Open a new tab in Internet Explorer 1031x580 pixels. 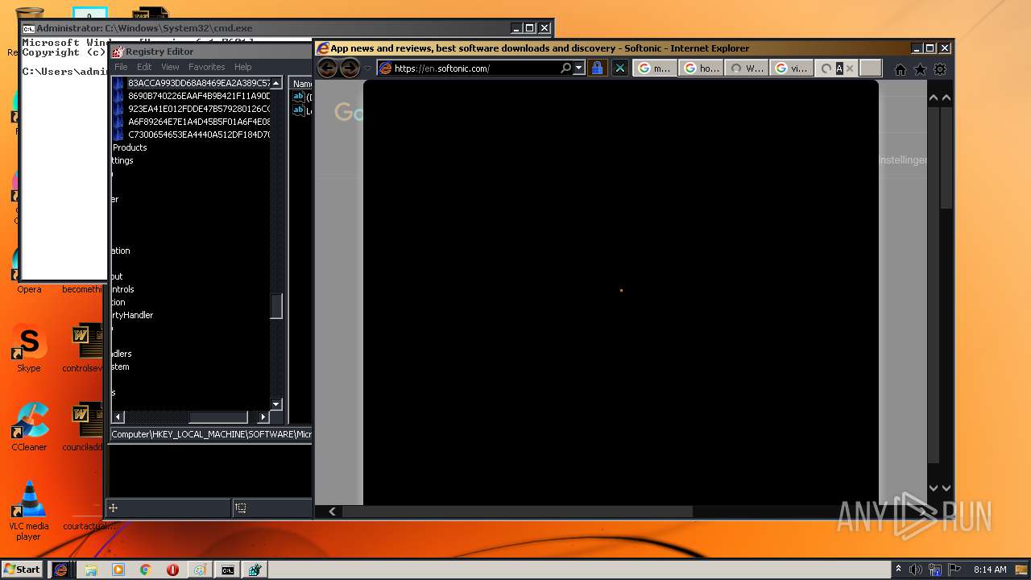pyautogui.click(x=871, y=68)
